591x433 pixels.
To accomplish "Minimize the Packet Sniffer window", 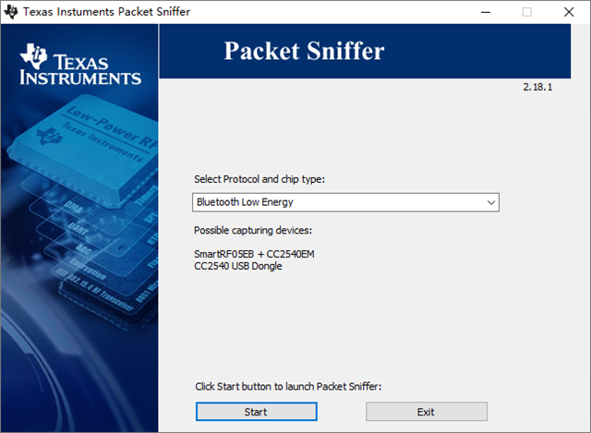I will coord(486,12).
